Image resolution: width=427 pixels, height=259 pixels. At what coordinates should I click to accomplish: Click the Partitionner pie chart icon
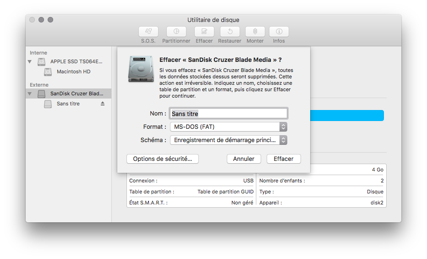(x=176, y=32)
